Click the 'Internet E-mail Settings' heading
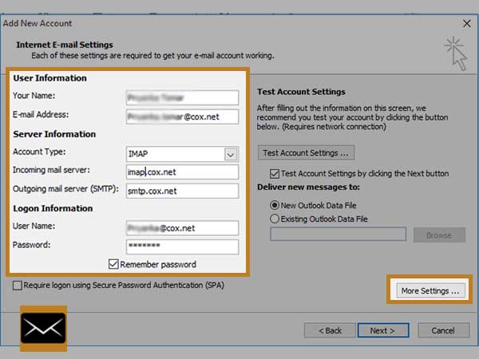The image size is (479, 359). click(65, 45)
